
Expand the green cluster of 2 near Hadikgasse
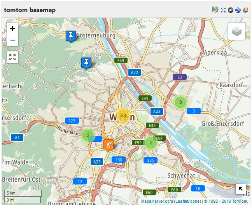88,135
